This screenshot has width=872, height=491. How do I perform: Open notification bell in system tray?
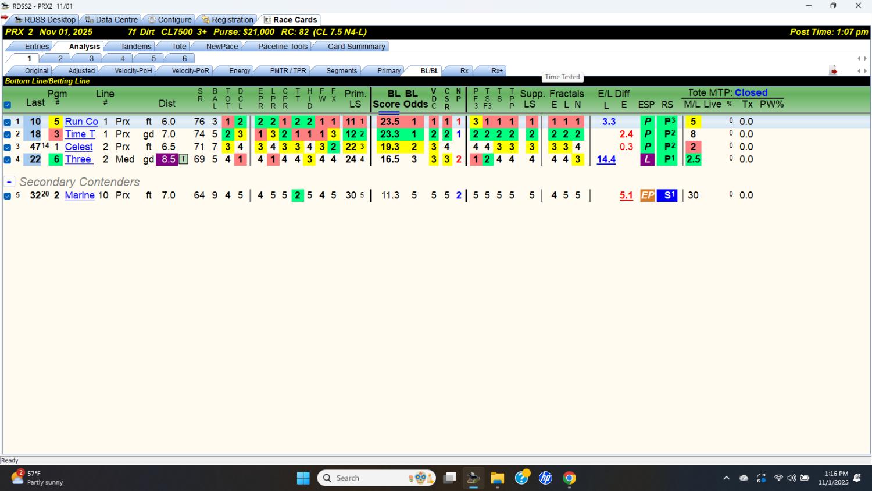(x=857, y=478)
